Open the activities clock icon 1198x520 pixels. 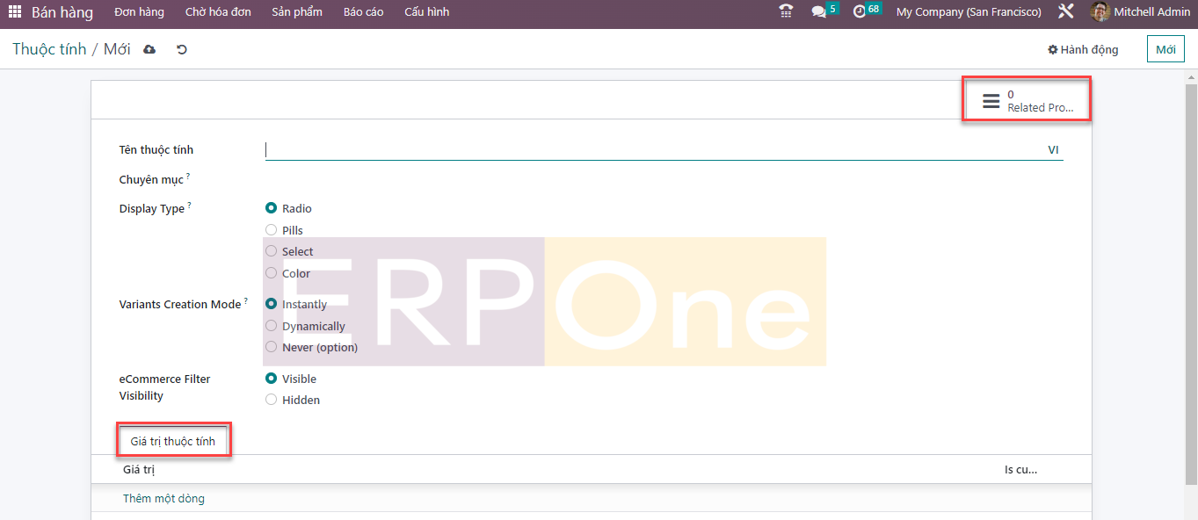(860, 12)
